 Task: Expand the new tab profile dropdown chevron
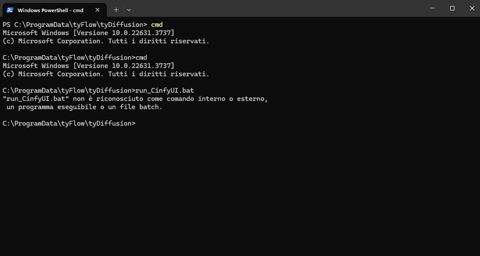(129, 10)
